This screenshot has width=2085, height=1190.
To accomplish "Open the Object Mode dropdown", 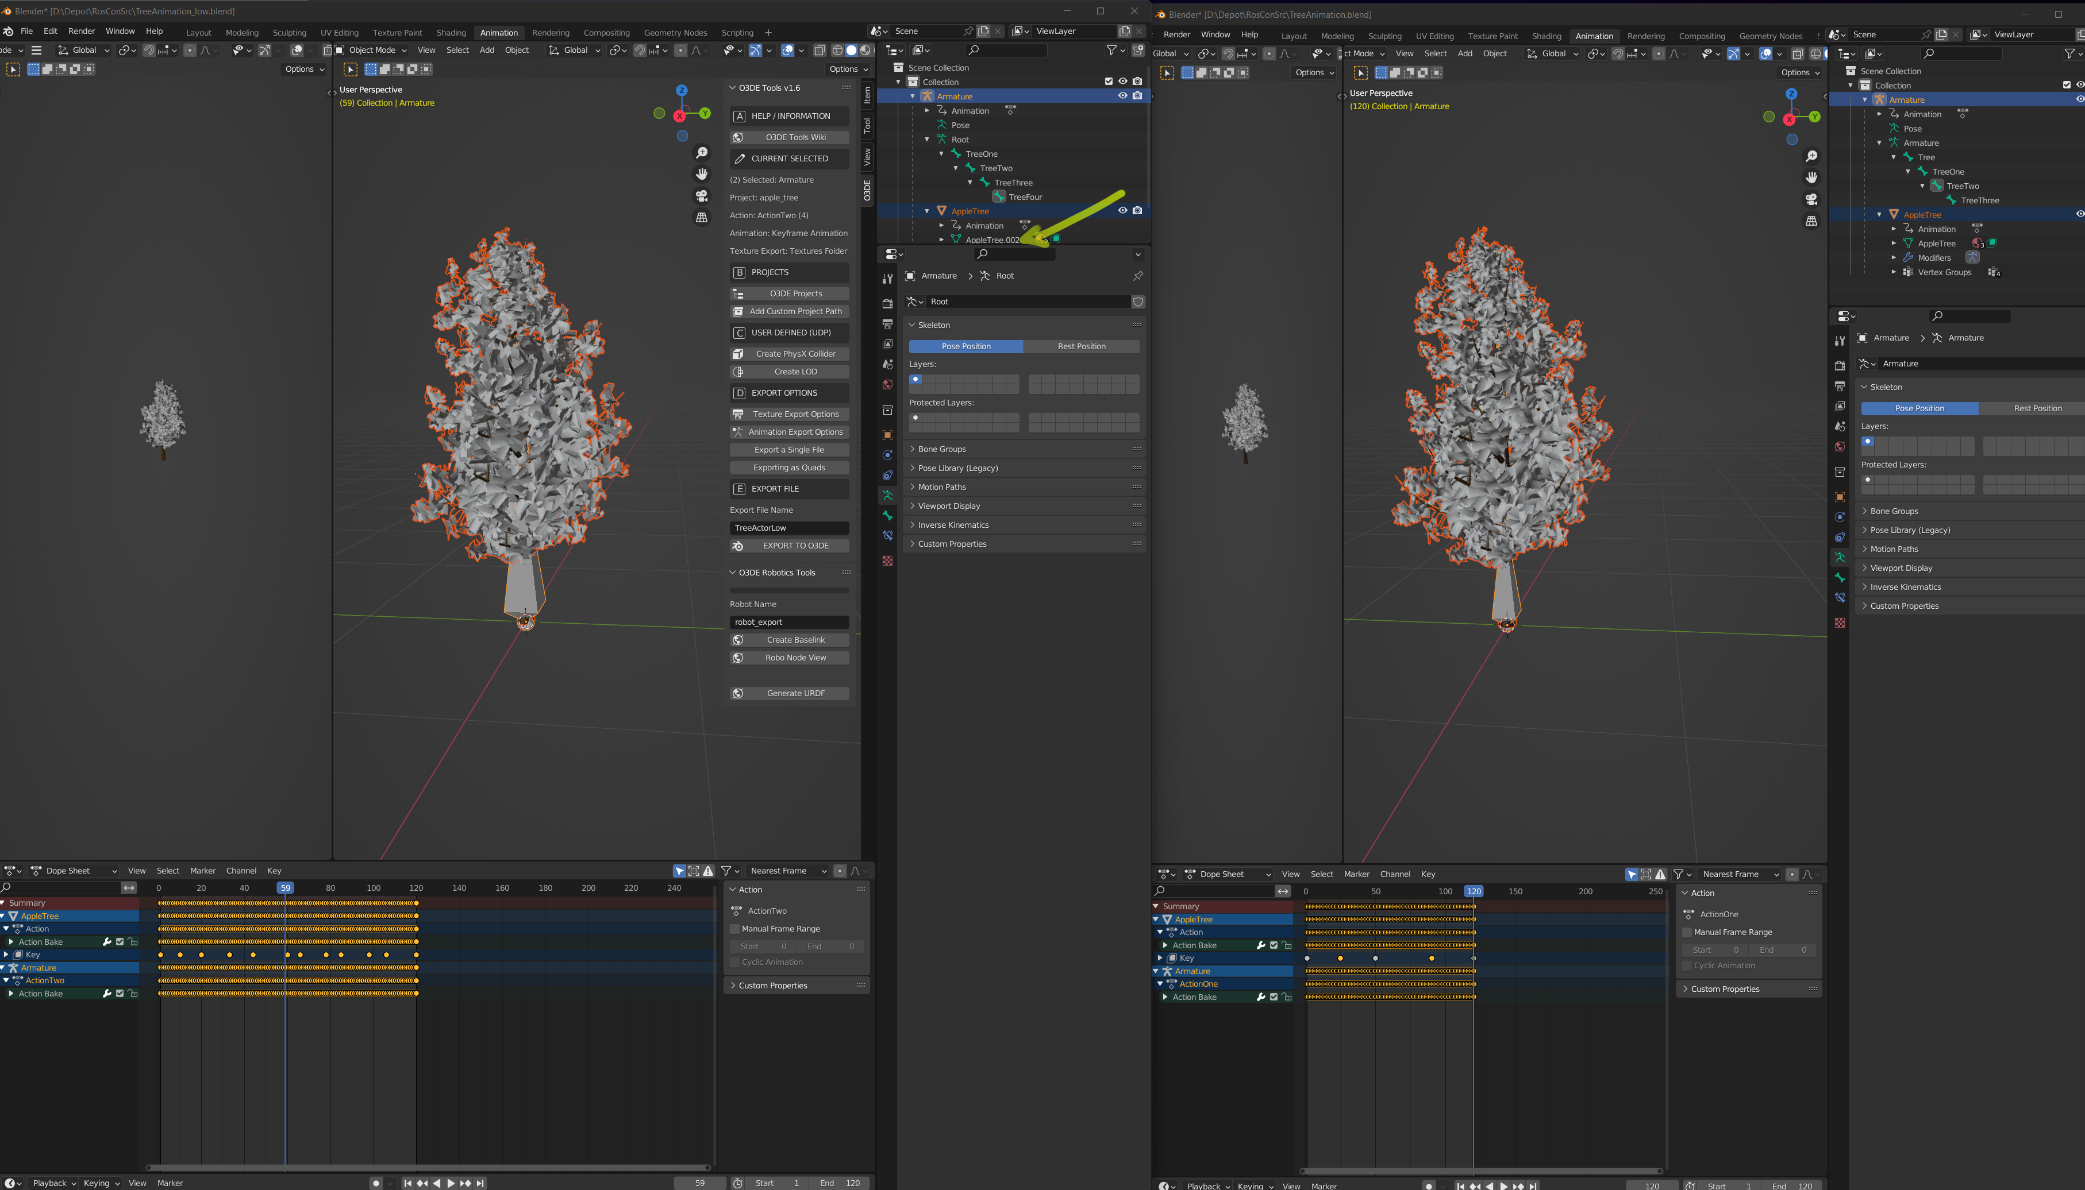I will [x=372, y=50].
